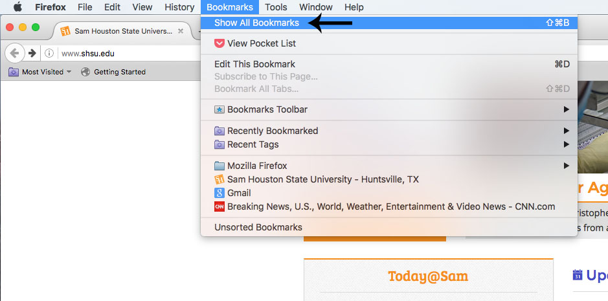The image size is (608, 301).
Task: Open the Breaking News CNN.com bookmark
Action: coord(389,206)
